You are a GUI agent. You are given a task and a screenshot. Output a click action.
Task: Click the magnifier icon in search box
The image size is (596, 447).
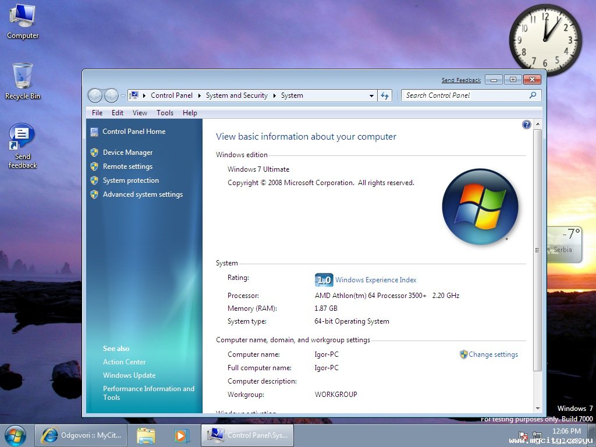[533, 95]
